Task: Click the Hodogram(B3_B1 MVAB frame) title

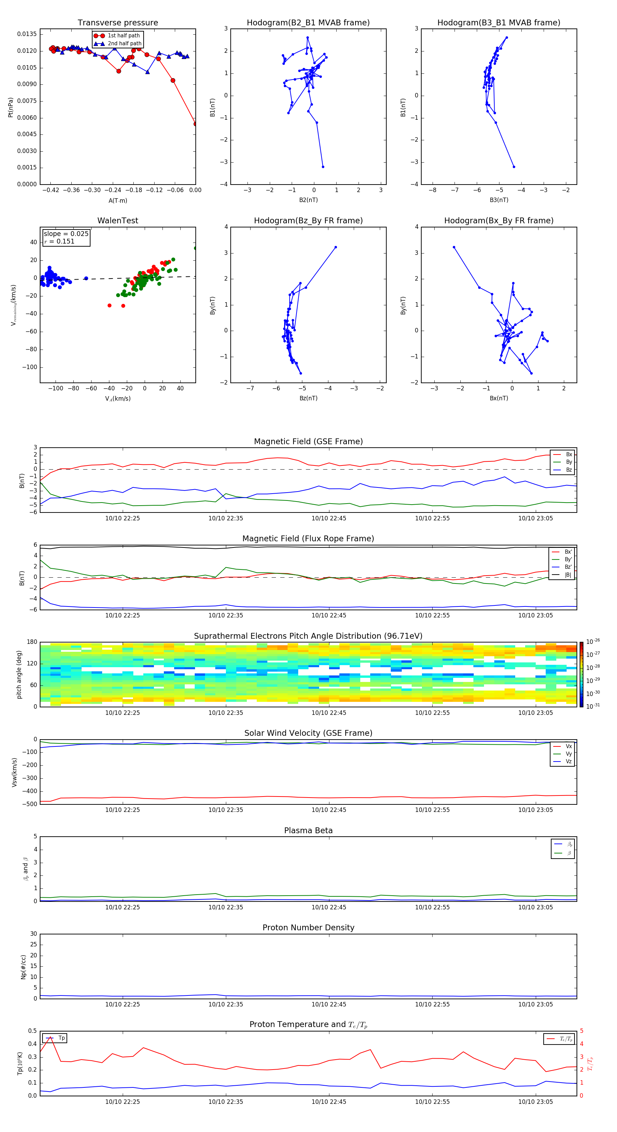Action: (x=499, y=23)
